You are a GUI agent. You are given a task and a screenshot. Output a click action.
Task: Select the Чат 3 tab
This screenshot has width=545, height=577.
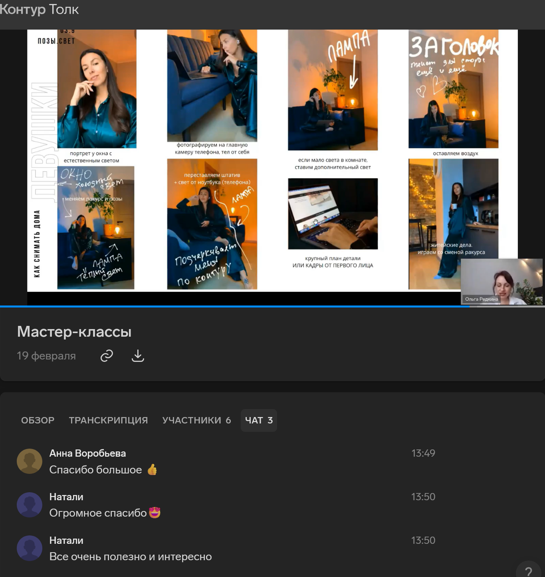click(259, 420)
